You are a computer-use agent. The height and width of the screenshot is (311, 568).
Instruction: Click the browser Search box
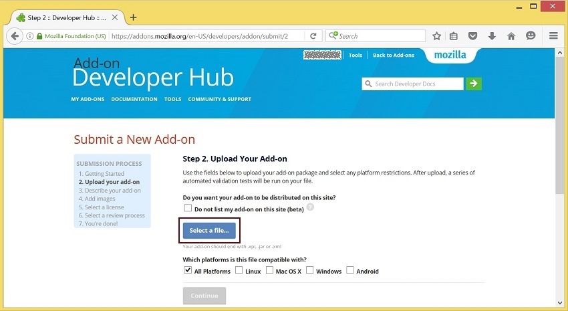tap(376, 36)
